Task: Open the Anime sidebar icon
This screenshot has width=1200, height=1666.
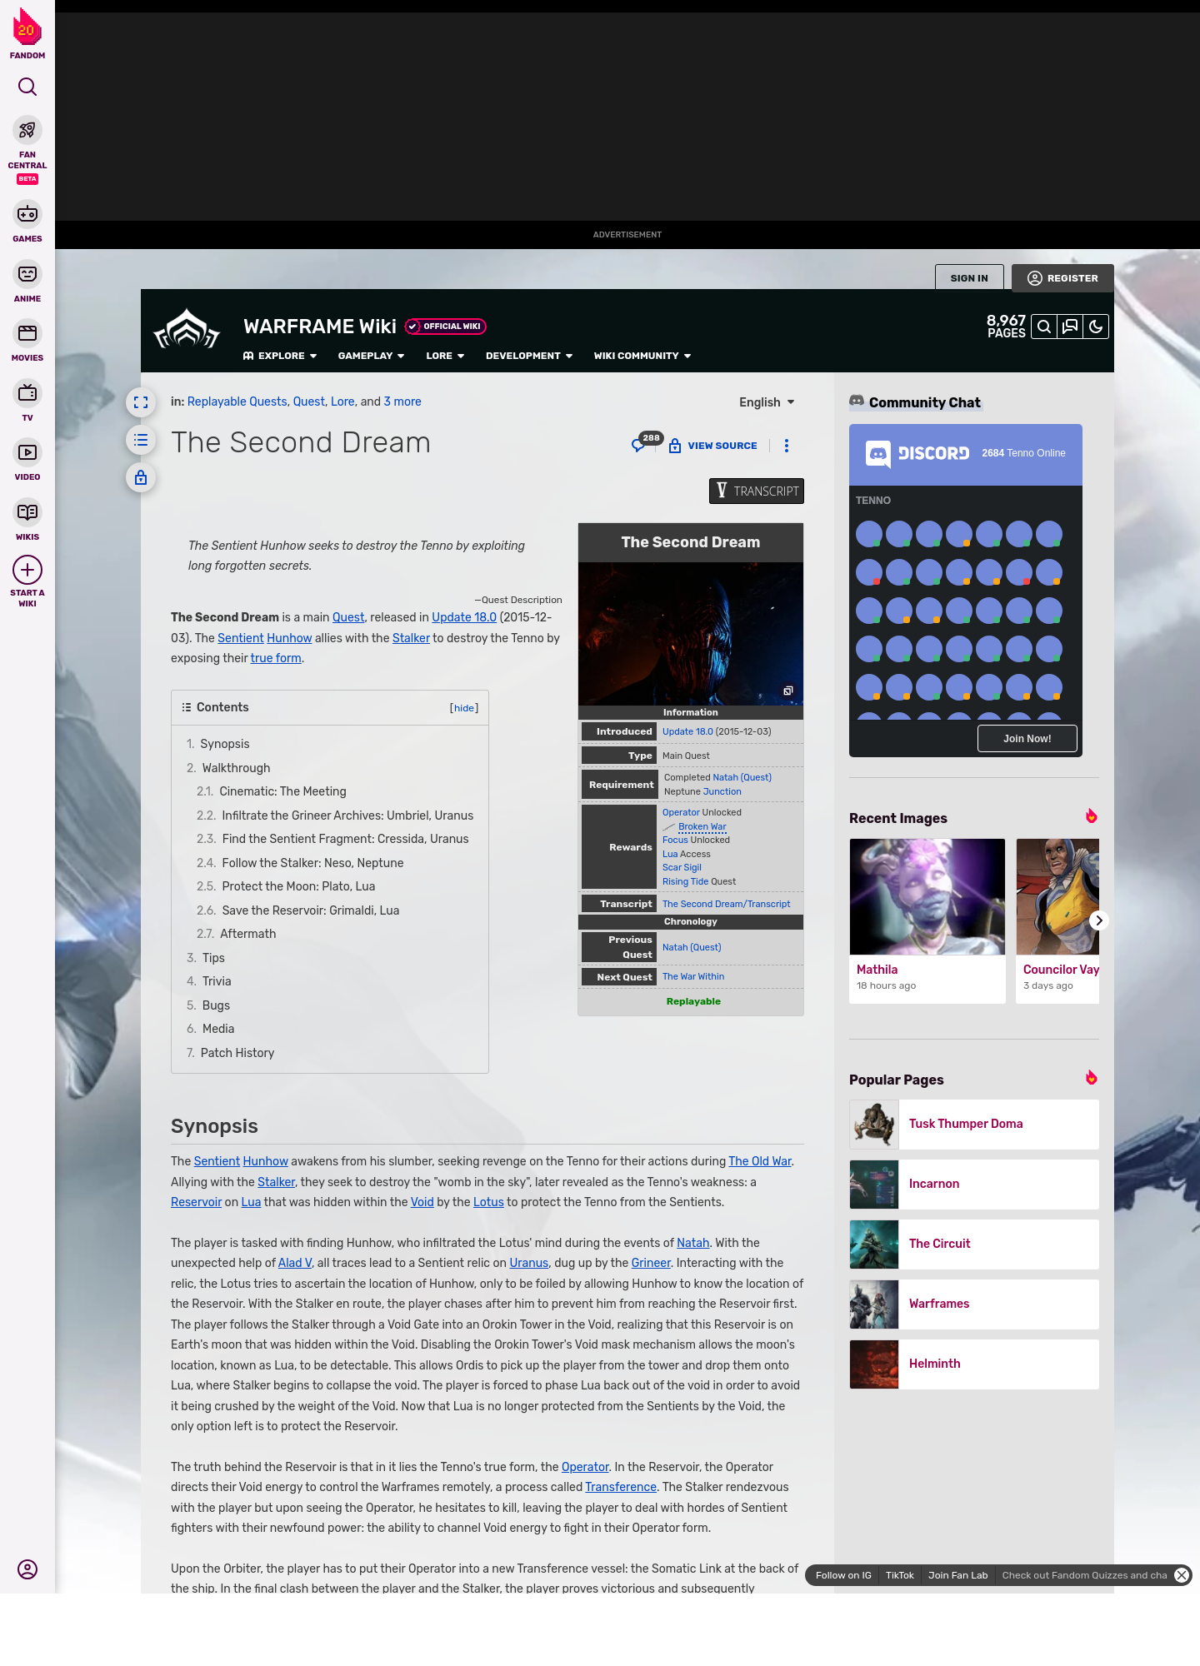Action: coord(27,274)
